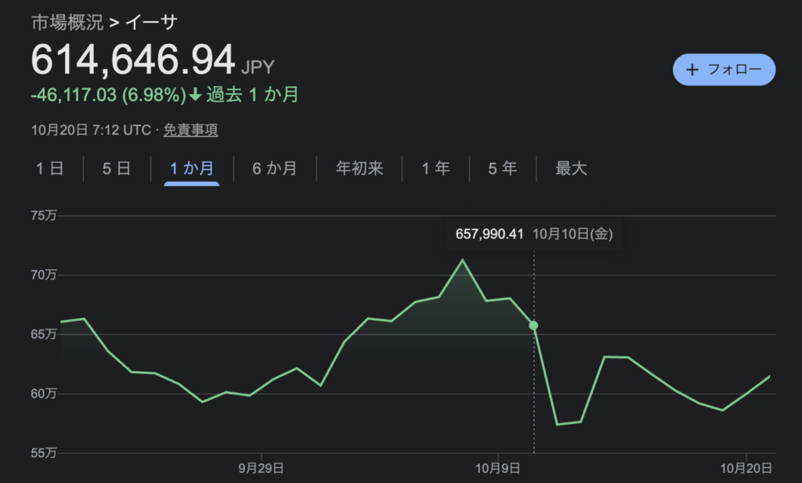This screenshot has height=483, width=802.
Task: Switch to the 年初来 tab
Action: pos(359,168)
